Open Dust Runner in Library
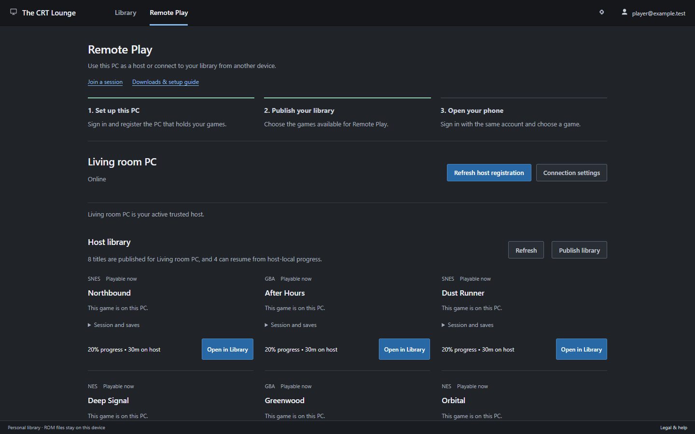Image resolution: width=695 pixels, height=434 pixels. pyautogui.click(x=582, y=349)
